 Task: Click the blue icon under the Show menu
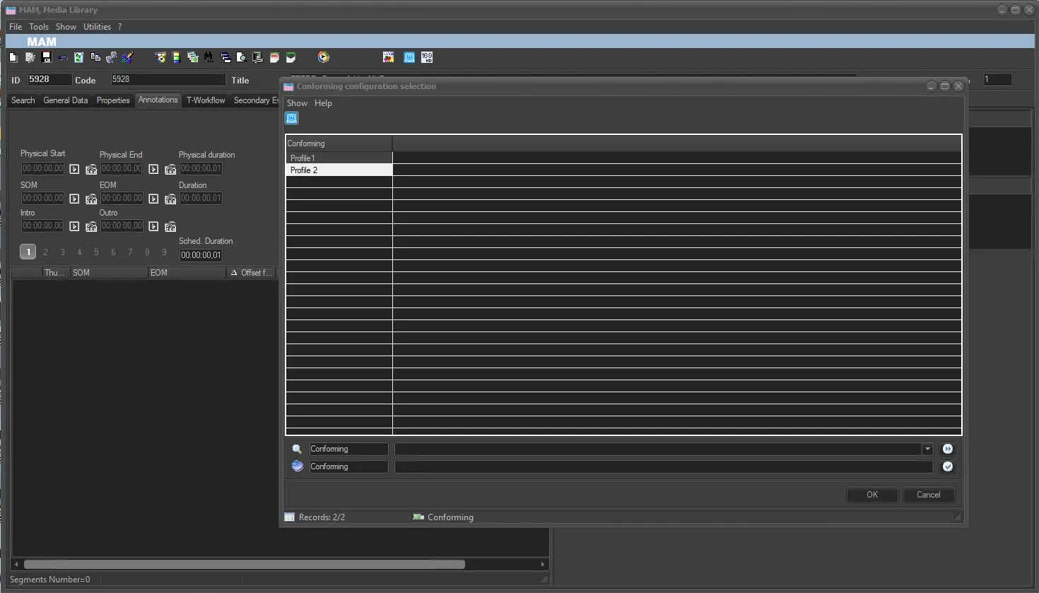pyautogui.click(x=292, y=118)
